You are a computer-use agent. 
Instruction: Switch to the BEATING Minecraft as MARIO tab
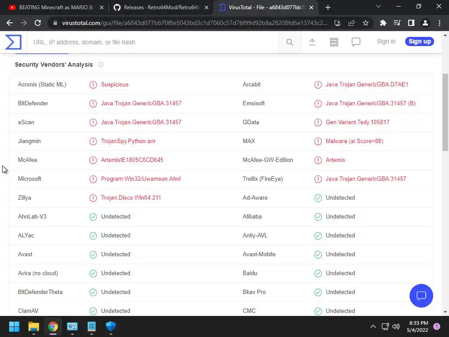pyautogui.click(x=56, y=7)
